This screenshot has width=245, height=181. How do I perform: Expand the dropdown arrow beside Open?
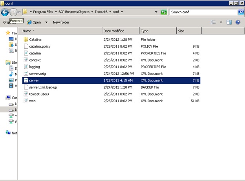46,22
